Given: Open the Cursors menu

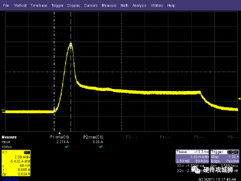Looking at the screenshot, I should [x=91, y=5].
